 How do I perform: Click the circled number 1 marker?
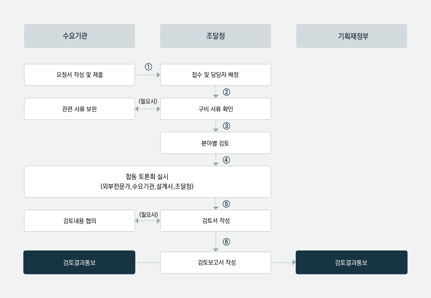tap(148, 67)
